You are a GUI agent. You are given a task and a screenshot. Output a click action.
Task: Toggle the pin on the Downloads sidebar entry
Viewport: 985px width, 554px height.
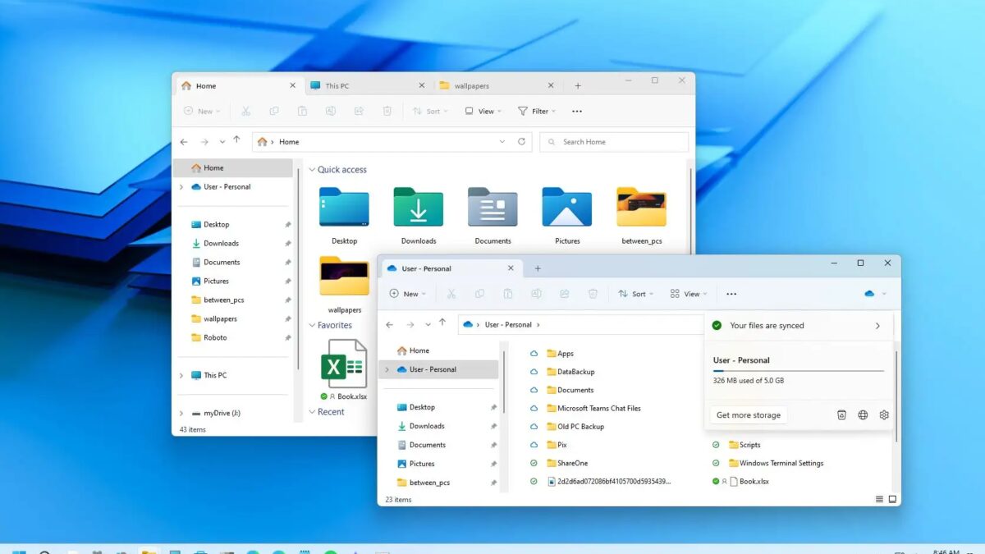pos(493,426)
